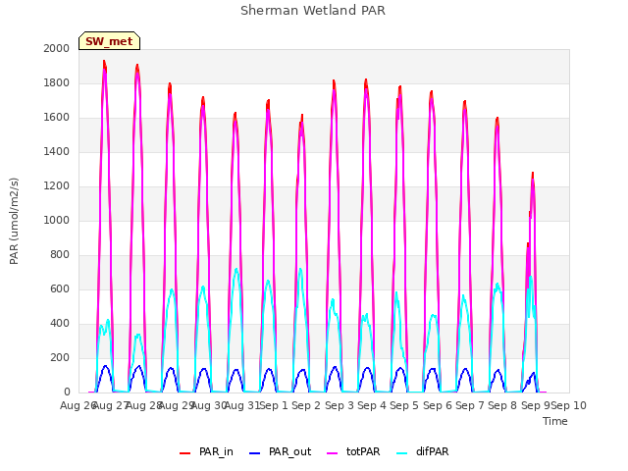Select the totPAR legend entry
Viewport: 628px width, 471px height.
353,451
